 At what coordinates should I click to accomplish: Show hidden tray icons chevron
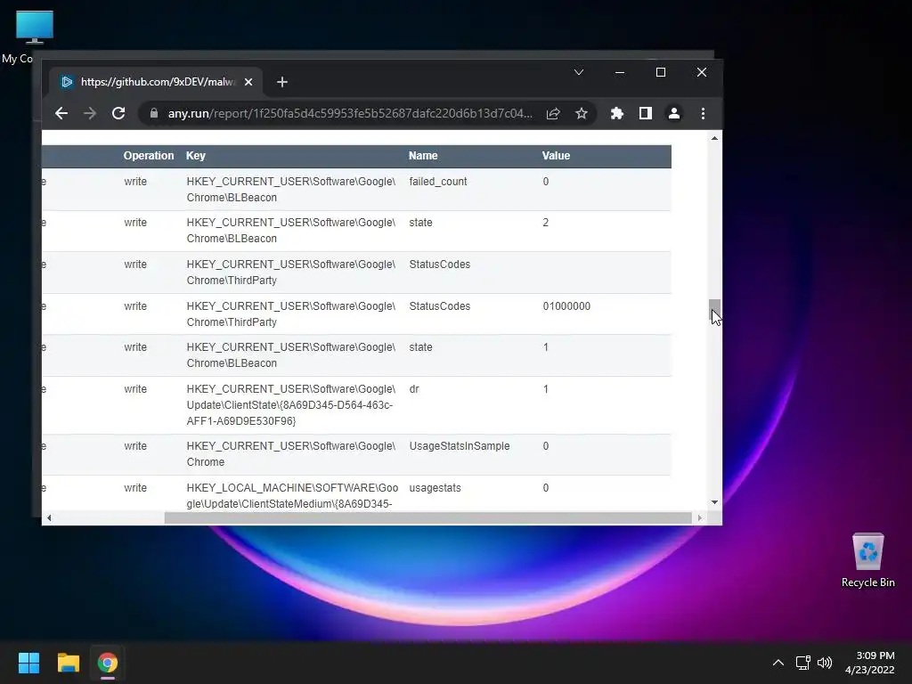pos(778,663)
